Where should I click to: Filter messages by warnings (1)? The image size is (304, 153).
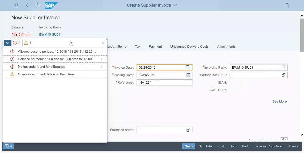coord(28,43)
